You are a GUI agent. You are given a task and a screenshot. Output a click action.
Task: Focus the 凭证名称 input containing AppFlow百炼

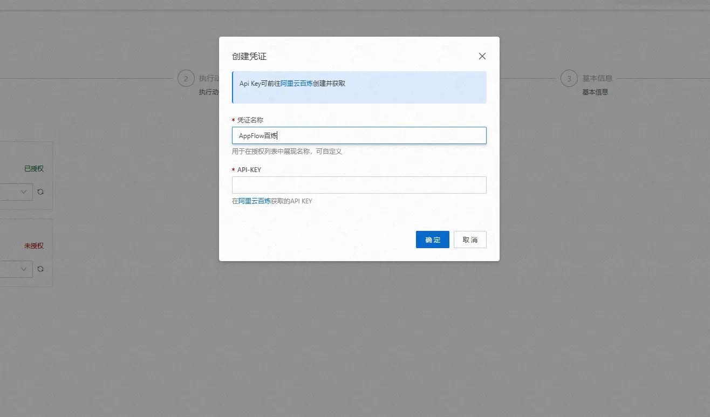tap(359, 135)
